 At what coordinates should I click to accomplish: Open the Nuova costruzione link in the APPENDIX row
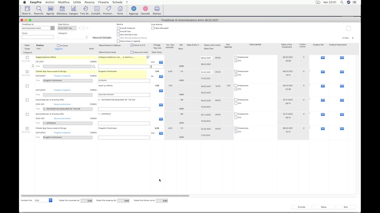[x=62, y=118]
